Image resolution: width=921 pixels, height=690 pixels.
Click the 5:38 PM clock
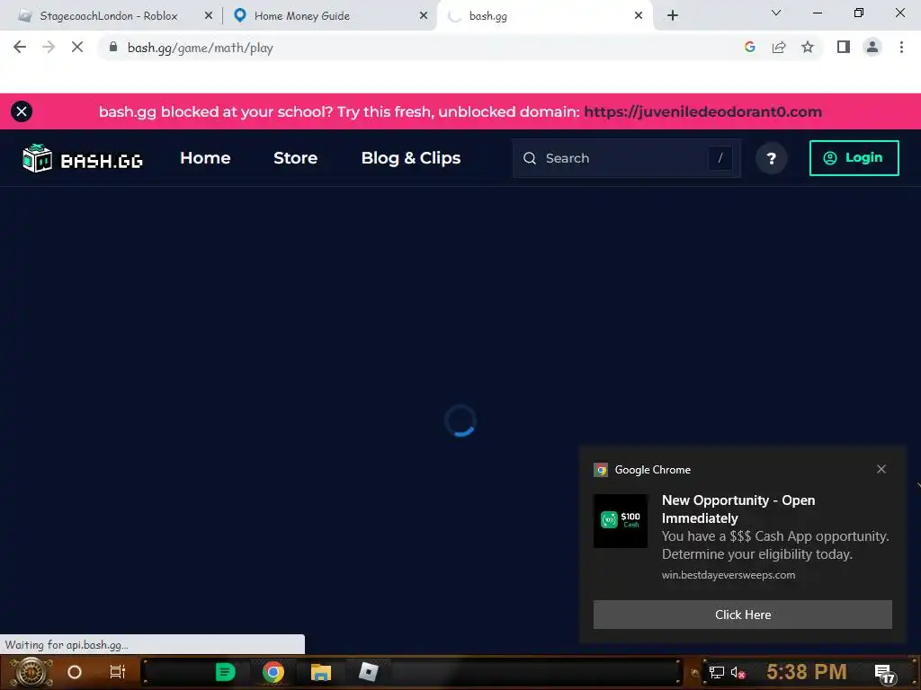(807, 672)
